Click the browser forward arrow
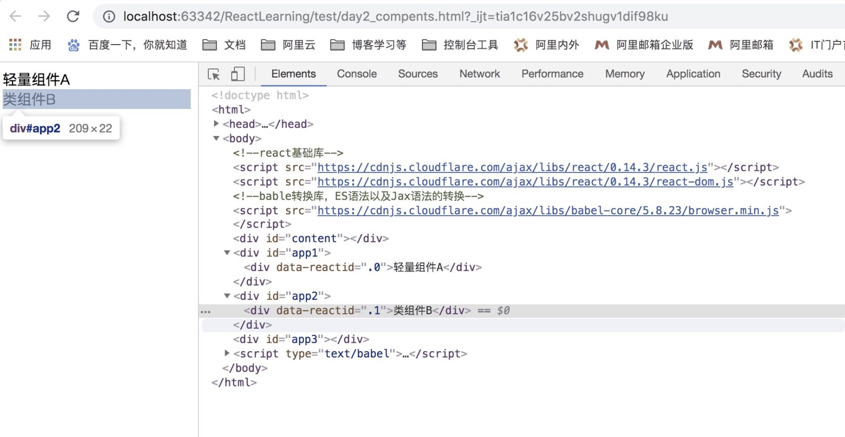 (44, 16)
